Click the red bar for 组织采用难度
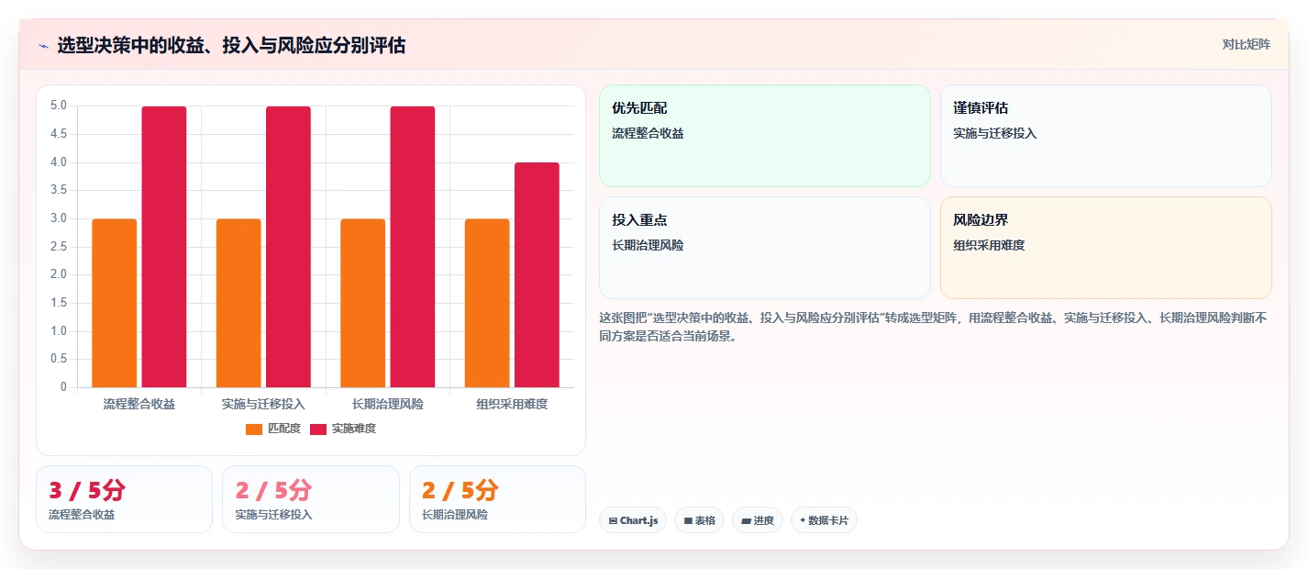This screenshot has height=569, width=1308. [x=537, y=275]
